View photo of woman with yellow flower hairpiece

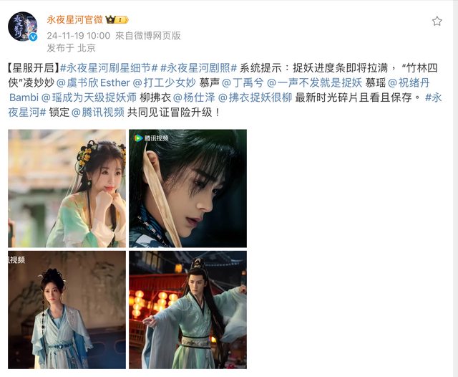(x=67, y=188)
